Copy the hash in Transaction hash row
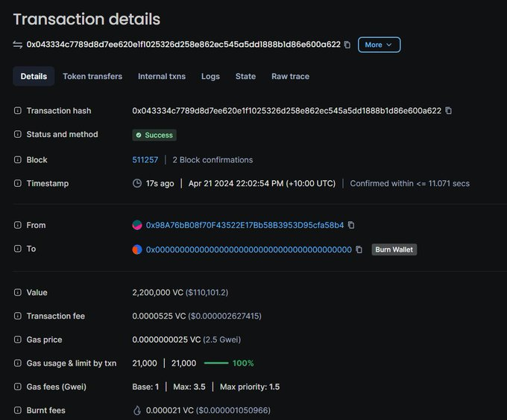 pos(449,111)
